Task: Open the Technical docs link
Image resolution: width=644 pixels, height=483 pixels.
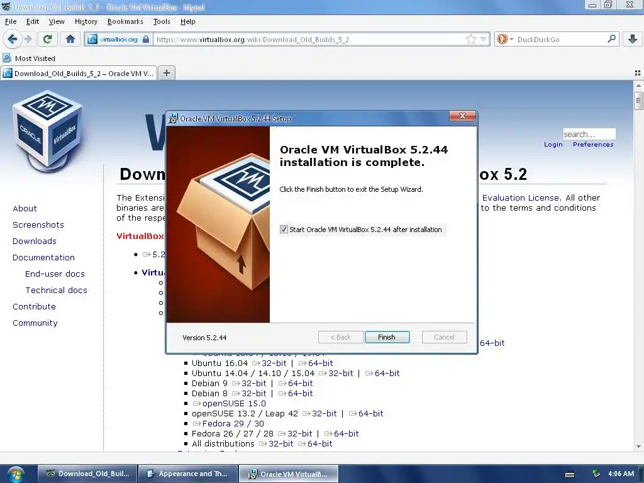Action: tap(56, 290)
